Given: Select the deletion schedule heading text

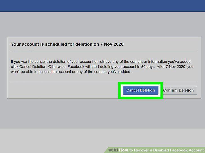Looking at the screenshot, I should 67,44.
